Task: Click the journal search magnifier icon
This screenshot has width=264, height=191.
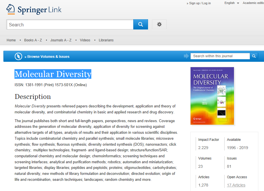Action: 254,56
